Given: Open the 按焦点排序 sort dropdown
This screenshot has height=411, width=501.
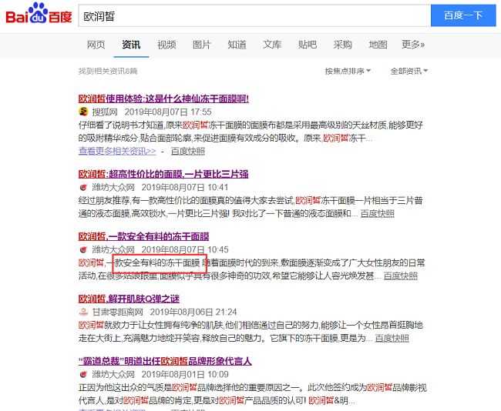Looking at the screenshot, I should (x=348, y=71).
